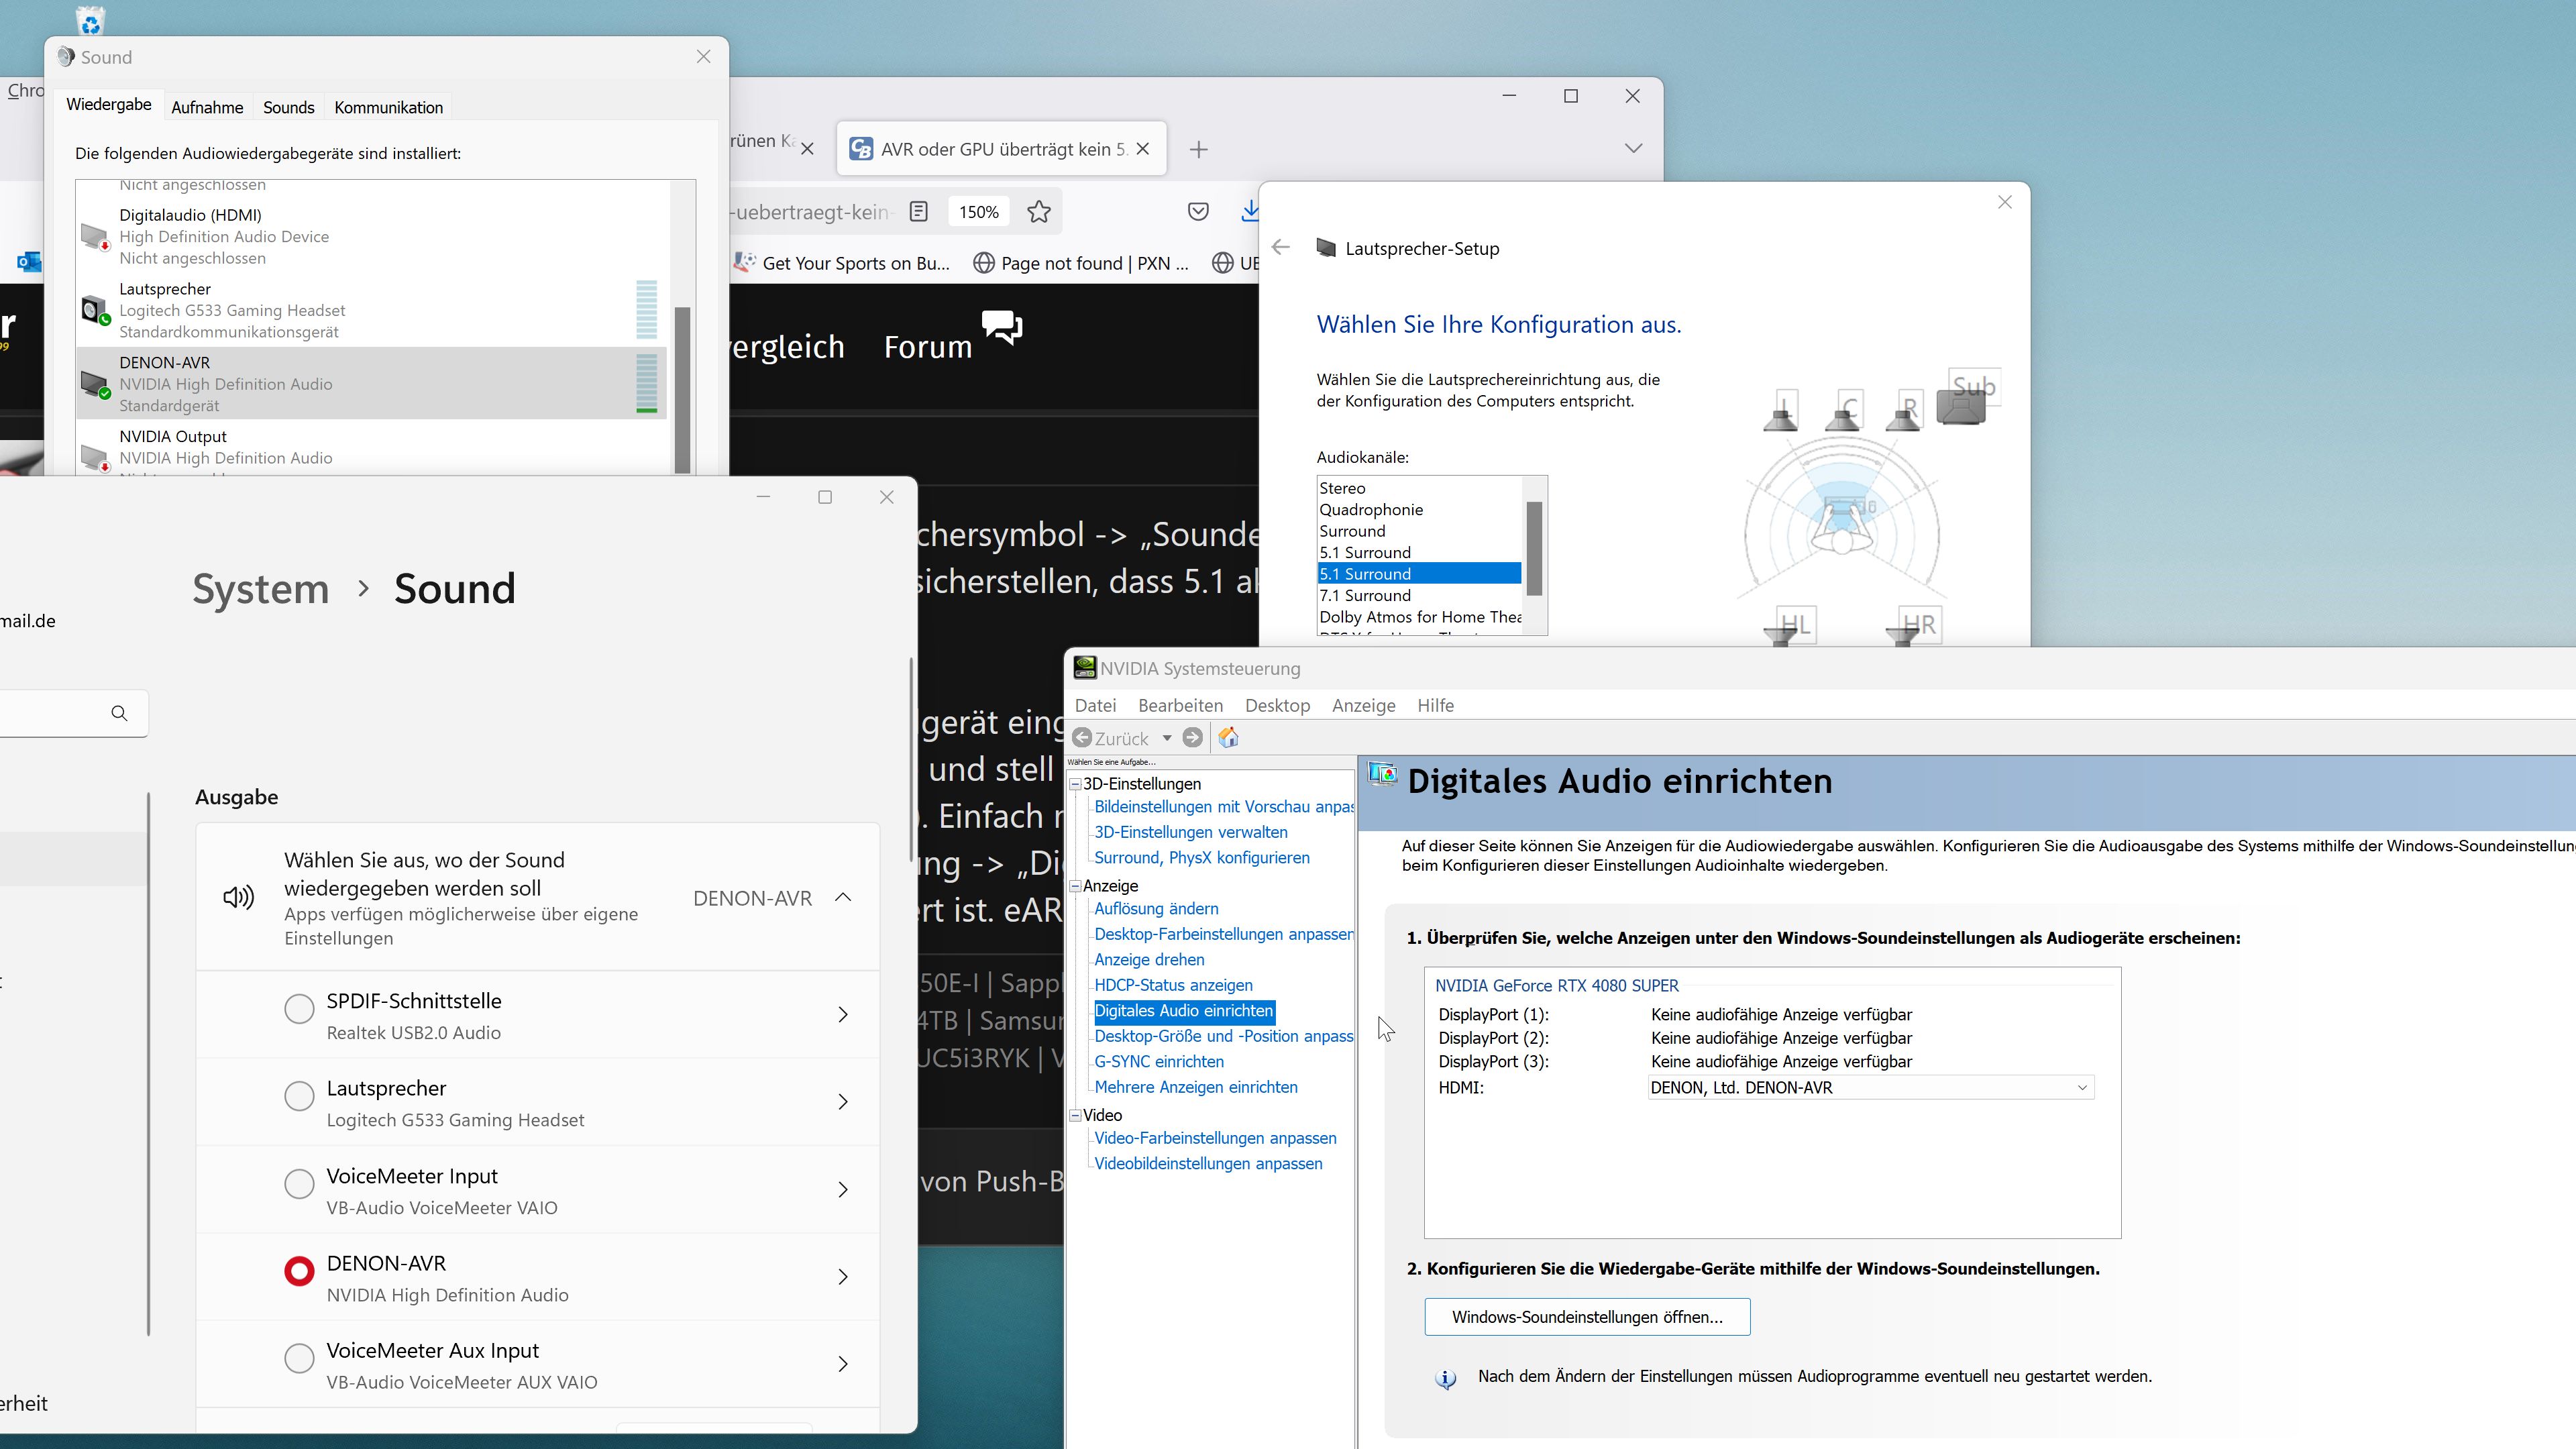The width and height of the screenshot is (2576, 1449).
Task: Open the Bearbeiten menu in NVIDIA Systemsteuerung
Action: [x=1180, y=706]
